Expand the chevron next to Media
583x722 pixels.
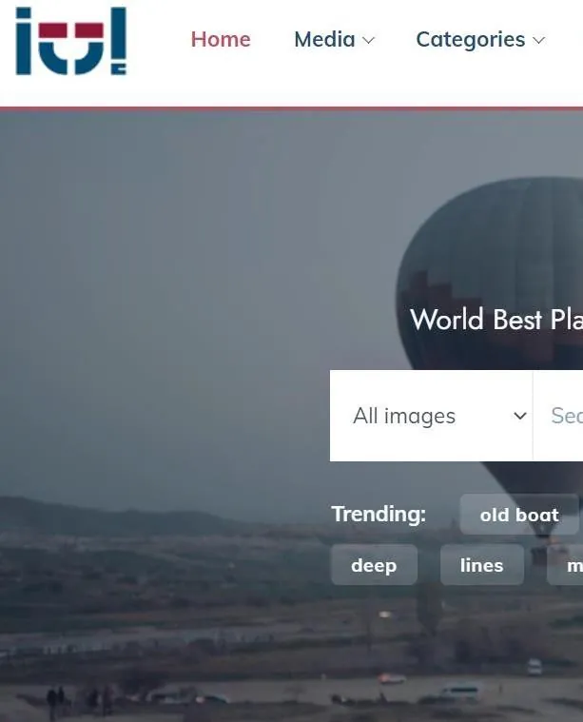tap(368, 41)
